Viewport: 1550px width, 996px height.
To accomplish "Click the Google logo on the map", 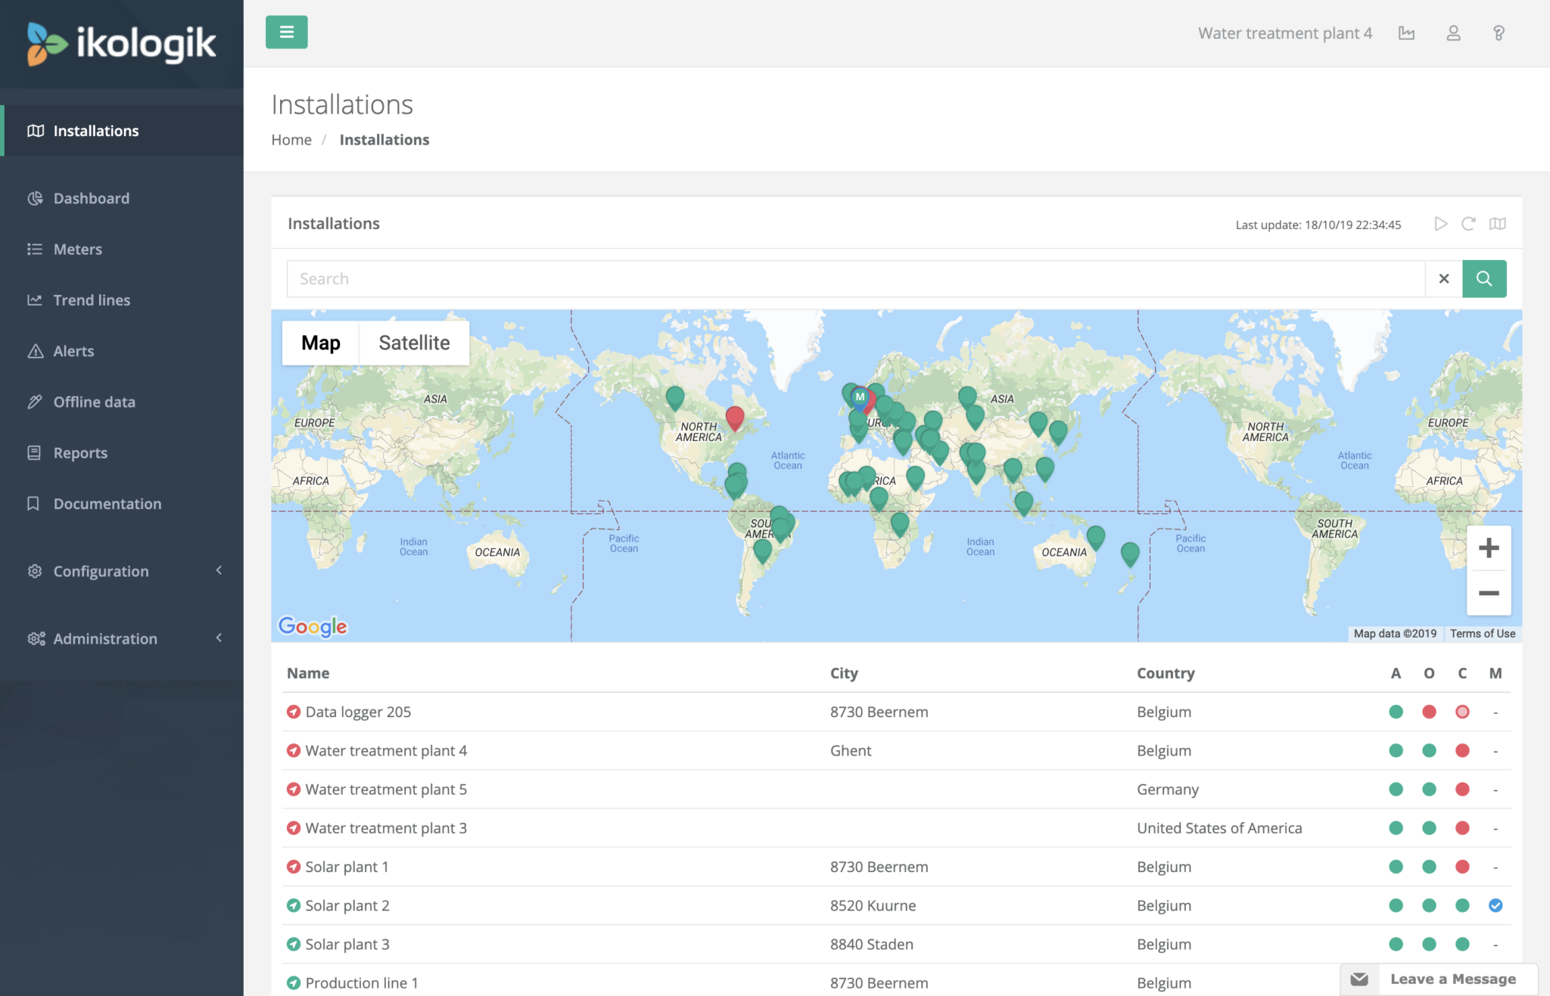I will [x=313, y=626].
